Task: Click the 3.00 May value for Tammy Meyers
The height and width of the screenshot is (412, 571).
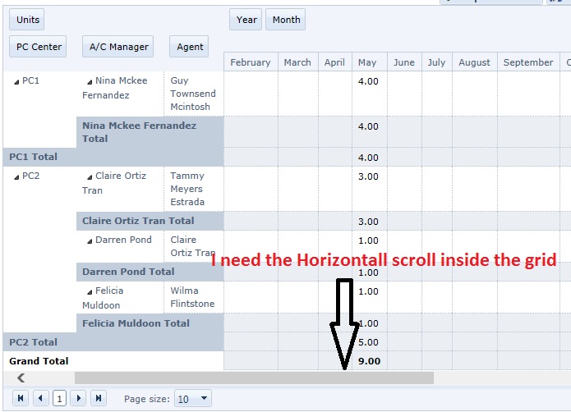Action: [368, 176]
